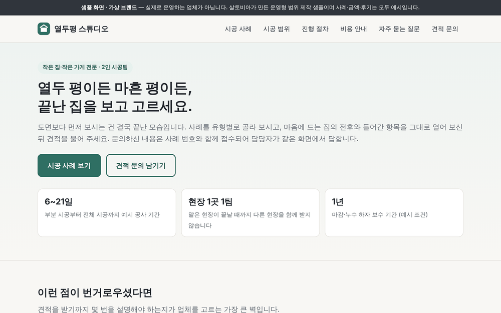
Task: Click the sentence 견적을 받기까지 몇 번을 설명해야
Action: pyautogui.click(x=158, y=309)
